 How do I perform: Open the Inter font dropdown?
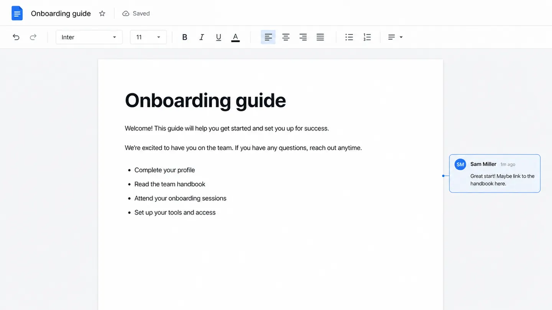(89, 37)
